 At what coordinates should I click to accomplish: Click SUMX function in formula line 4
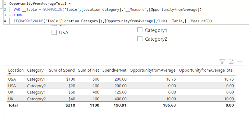[162, 21]
